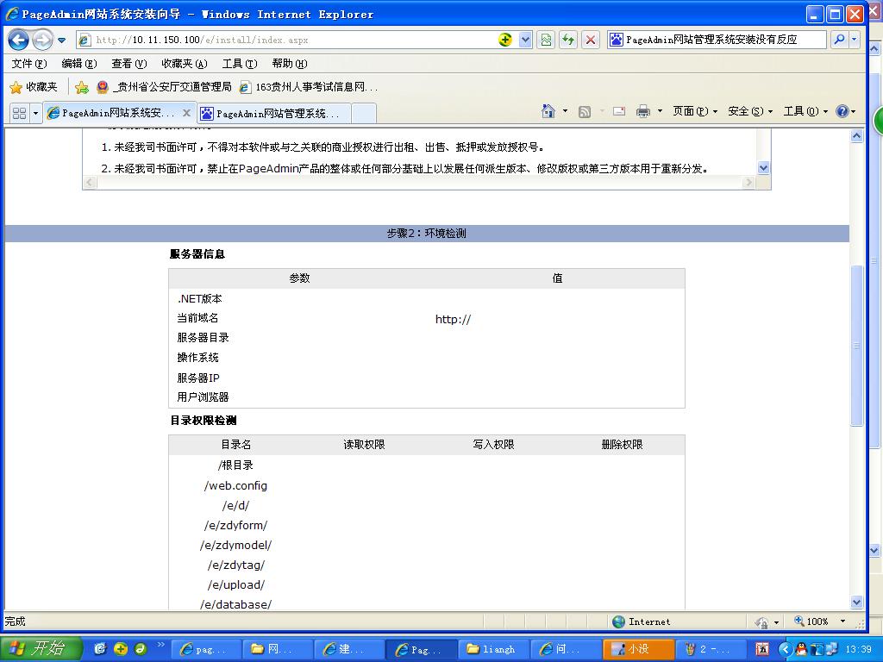
Task: Open the 文件(F) menu
Action: (29, 64)
